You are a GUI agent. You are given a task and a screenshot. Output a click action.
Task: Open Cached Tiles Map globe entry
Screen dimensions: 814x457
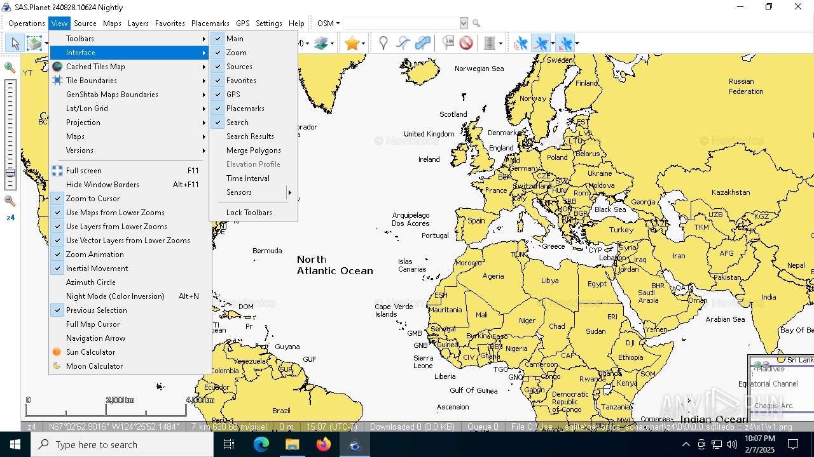tap(130, 67)
